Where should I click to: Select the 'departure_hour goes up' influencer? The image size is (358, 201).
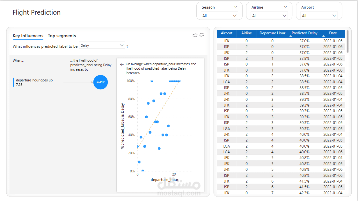34,82
